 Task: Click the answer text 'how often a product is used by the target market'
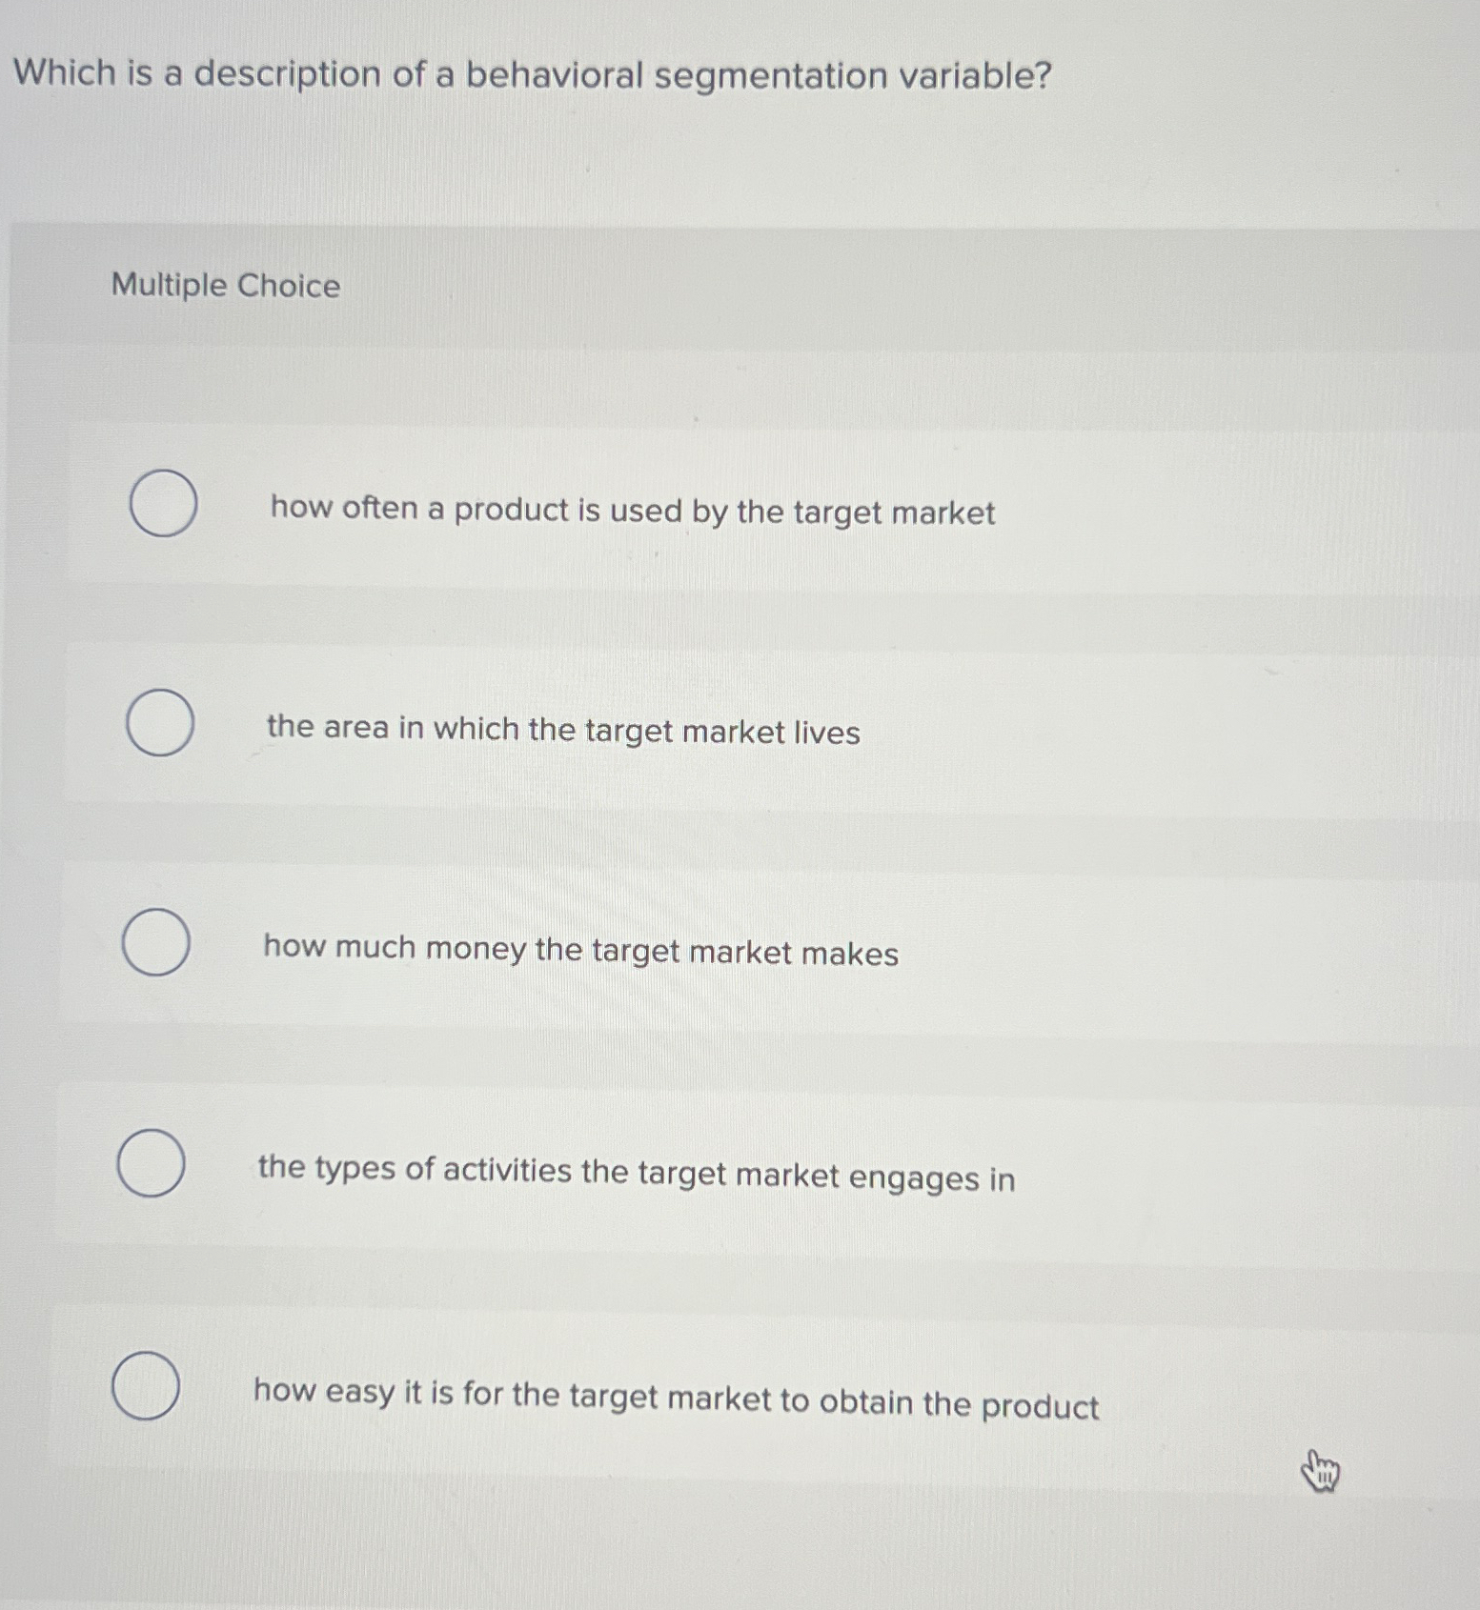[631, 513]
